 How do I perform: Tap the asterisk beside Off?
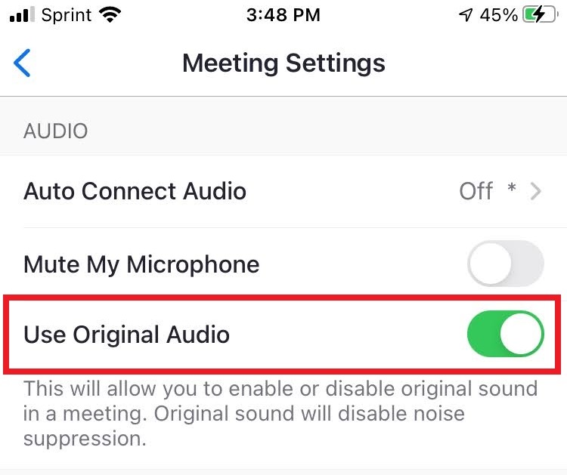511,188
